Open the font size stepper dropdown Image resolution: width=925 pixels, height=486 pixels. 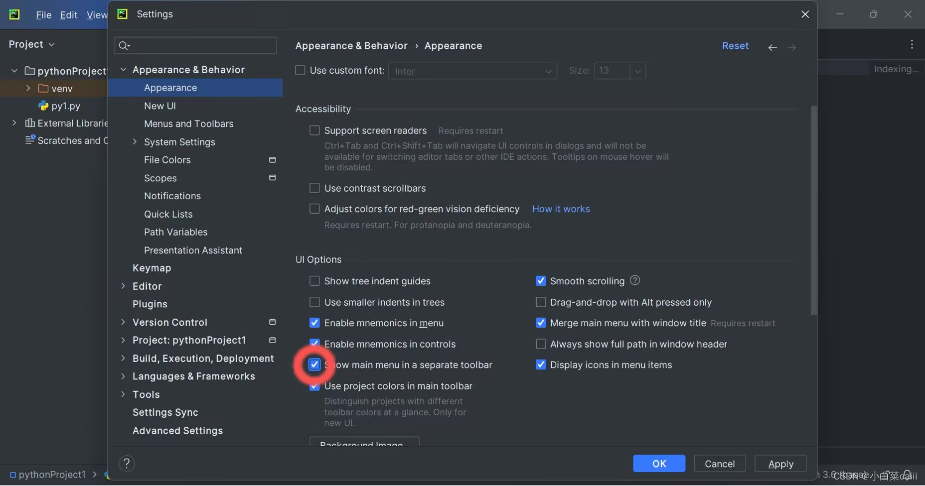[638, 71]
